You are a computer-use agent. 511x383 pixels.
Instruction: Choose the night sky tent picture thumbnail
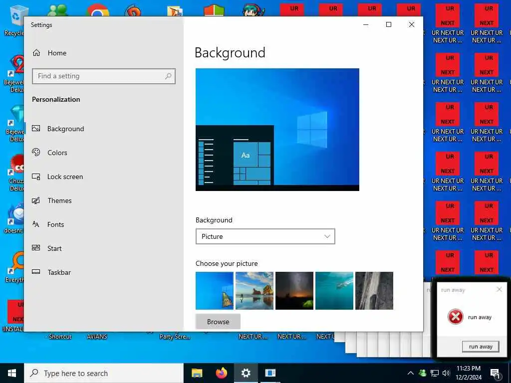point(294,291)
